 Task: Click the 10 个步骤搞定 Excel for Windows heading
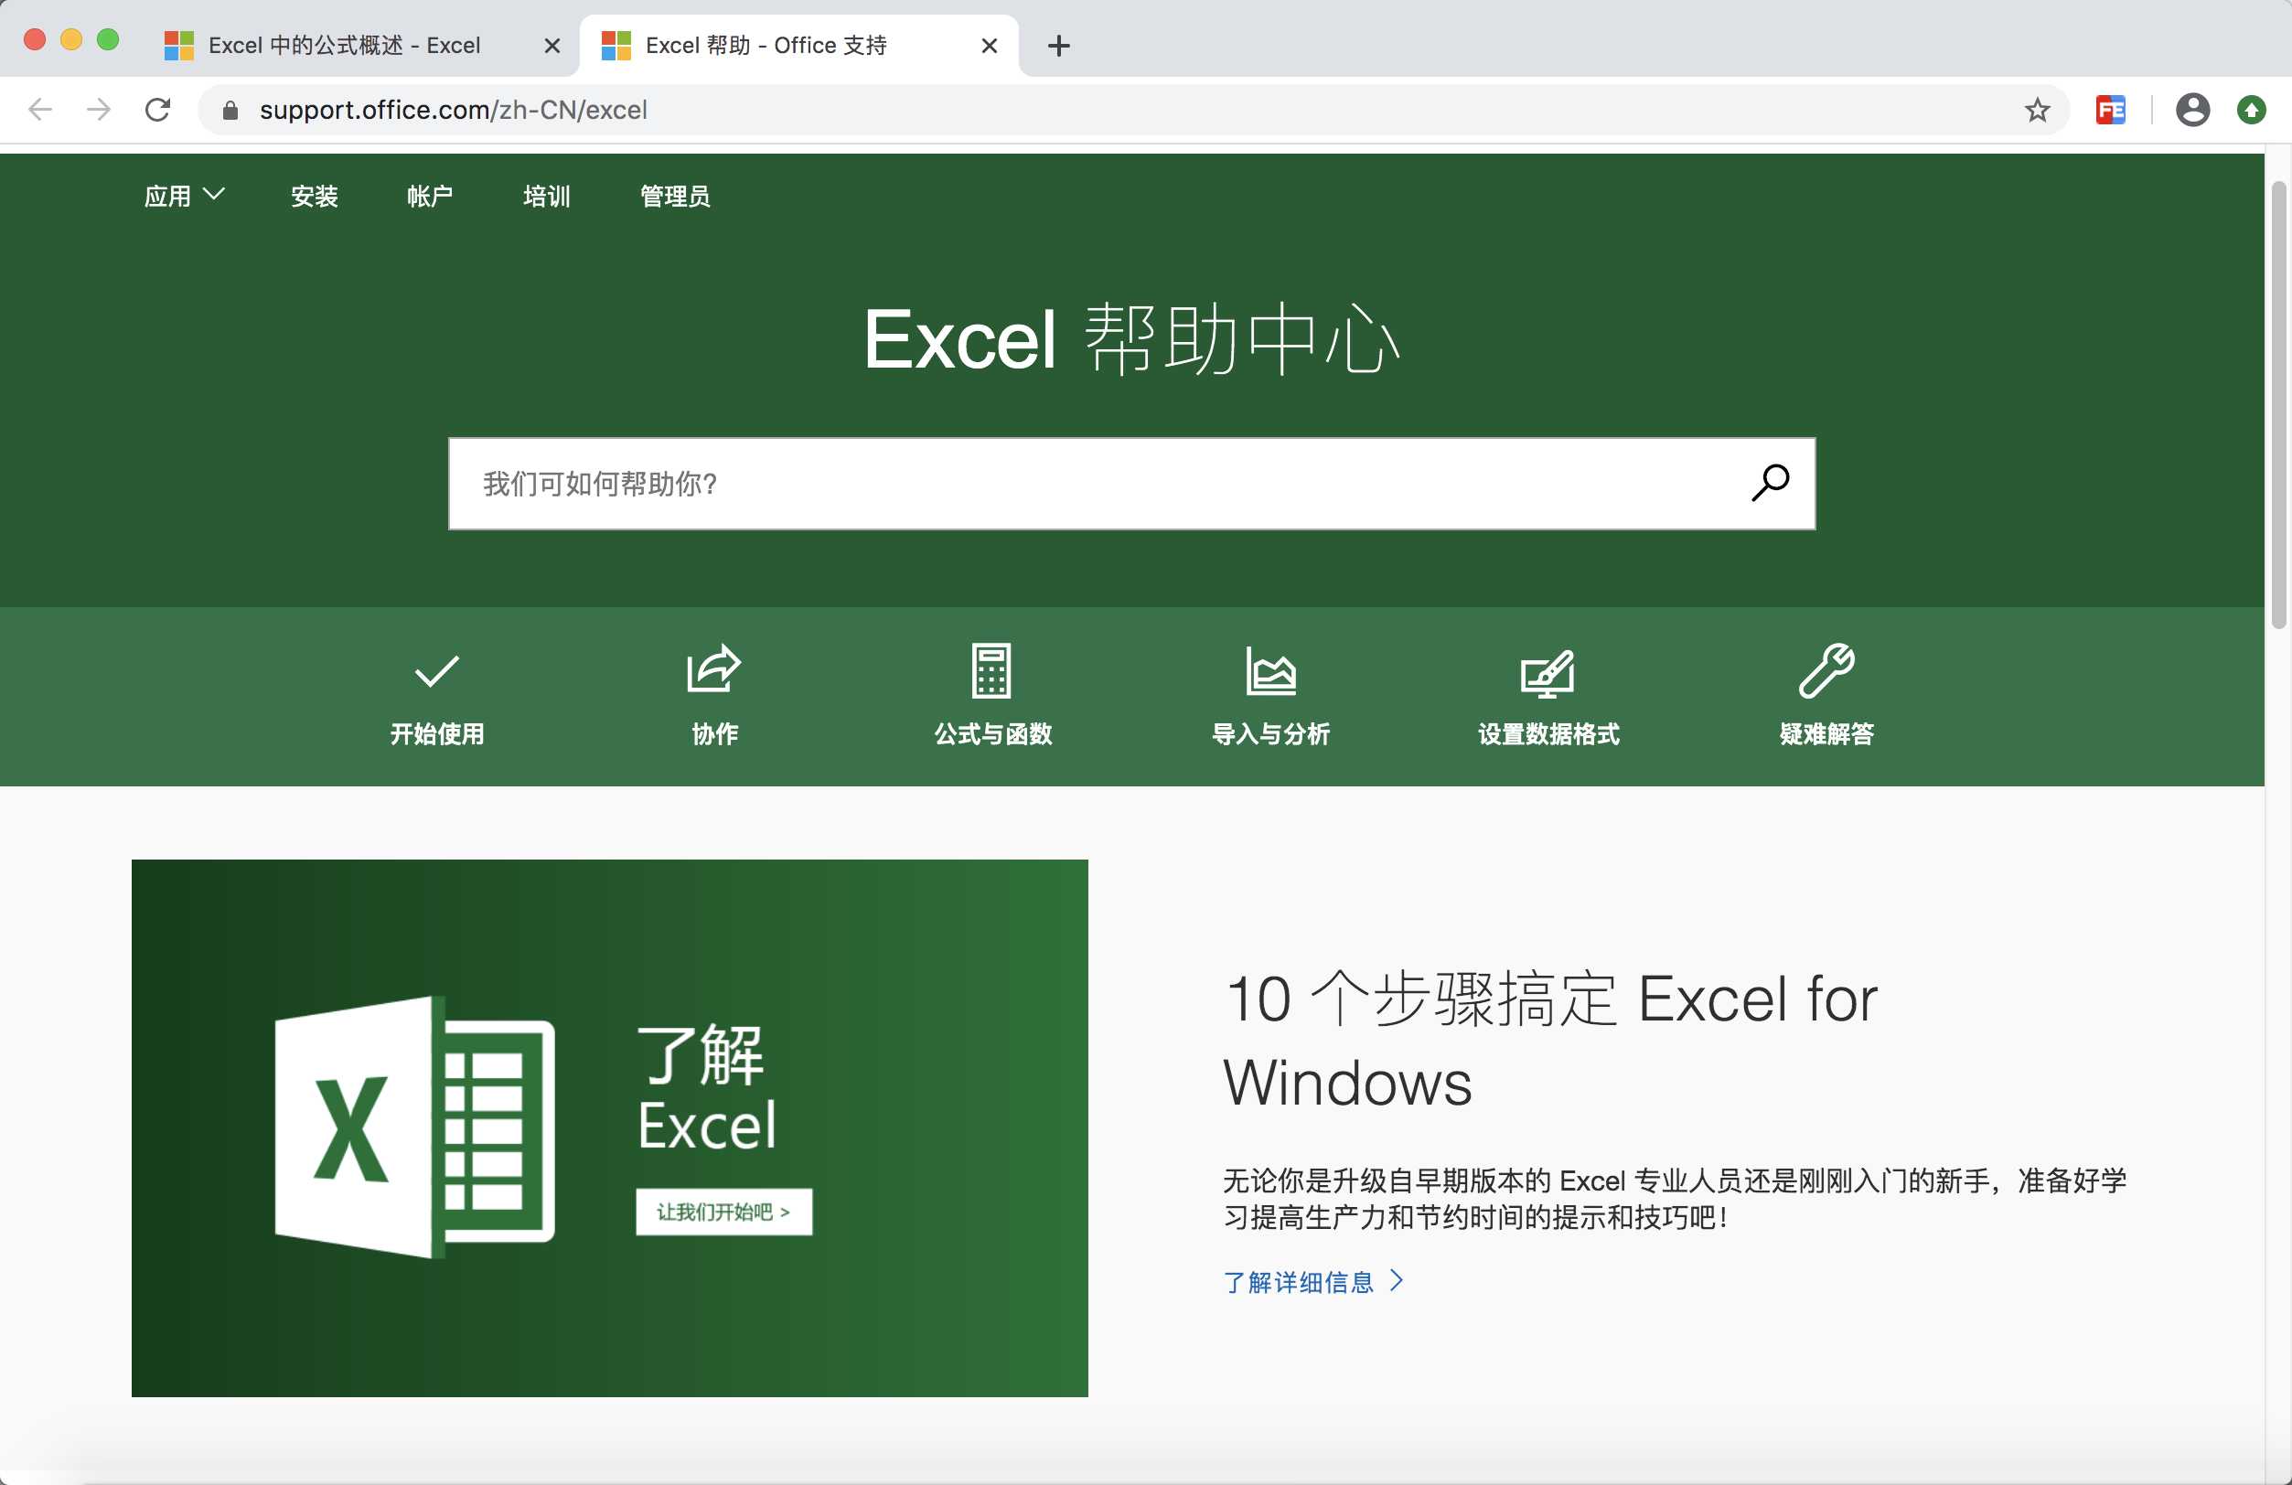point(1550,1040)
